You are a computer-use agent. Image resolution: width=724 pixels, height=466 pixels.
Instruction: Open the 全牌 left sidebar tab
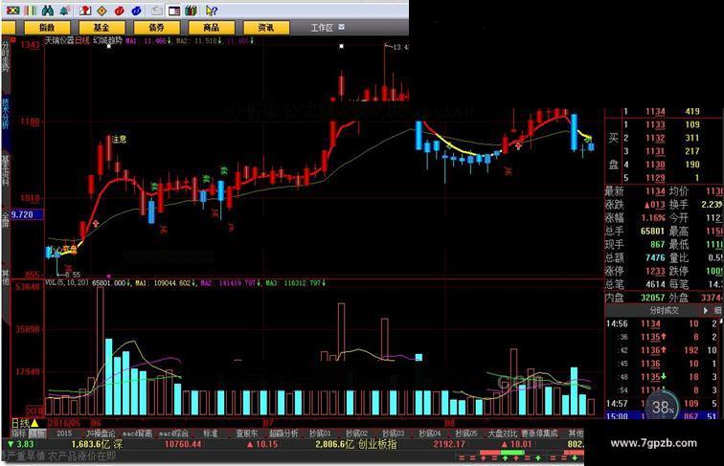pos(5,219)
